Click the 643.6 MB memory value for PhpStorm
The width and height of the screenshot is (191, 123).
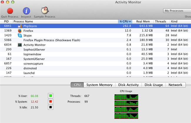click(x=146, y=26)
